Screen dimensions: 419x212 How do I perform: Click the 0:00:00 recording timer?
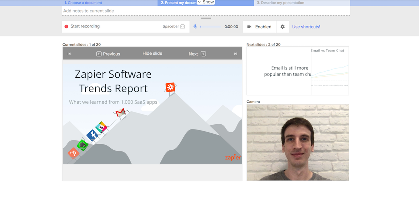click(231, 27)
